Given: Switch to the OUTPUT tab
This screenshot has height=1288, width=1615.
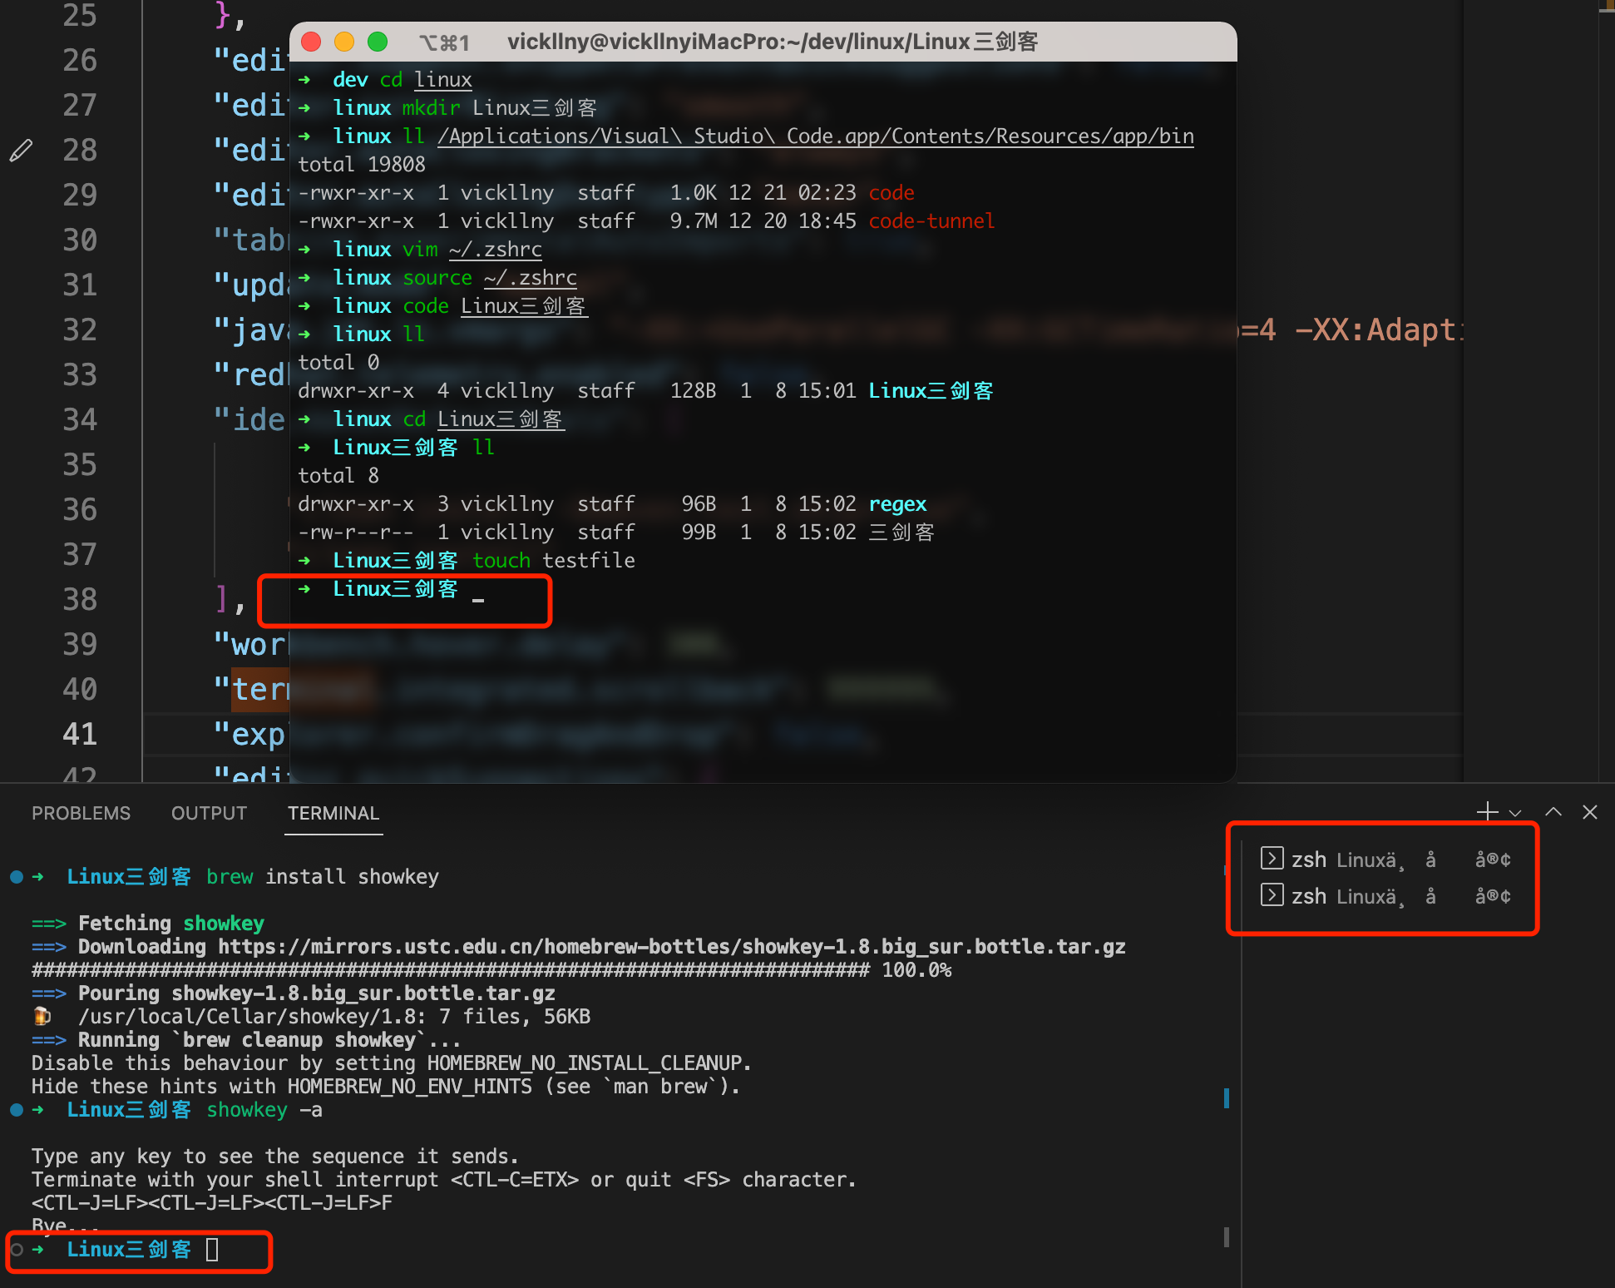Looking at the screenshot, I should point(208,813).
